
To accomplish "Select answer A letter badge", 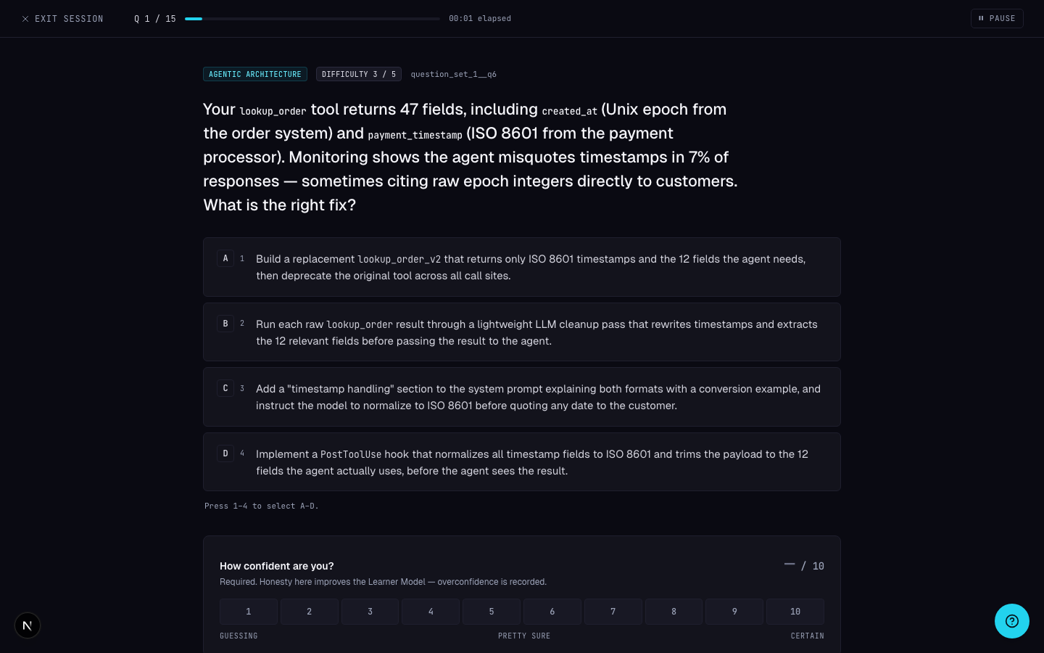I will pyautogui.click(x=225, y=258).
